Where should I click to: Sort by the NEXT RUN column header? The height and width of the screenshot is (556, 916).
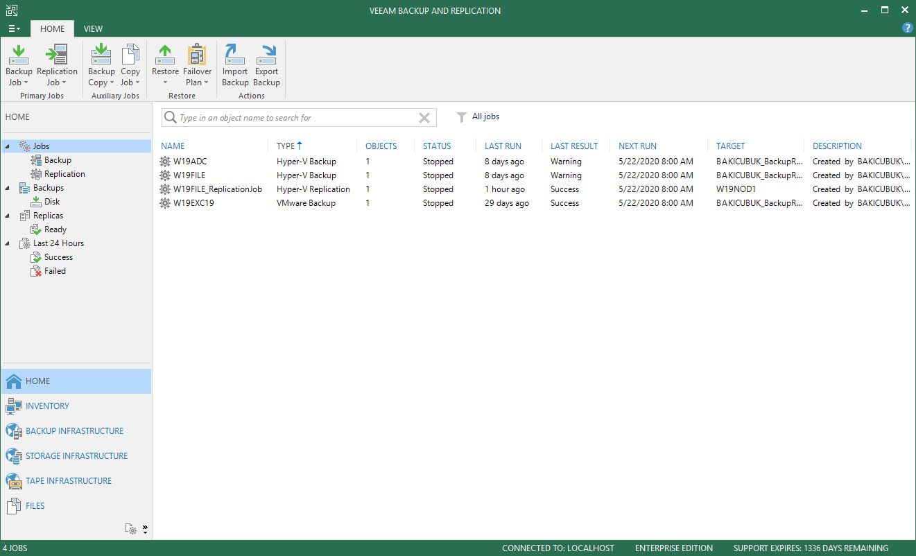(x=637, y=146)
